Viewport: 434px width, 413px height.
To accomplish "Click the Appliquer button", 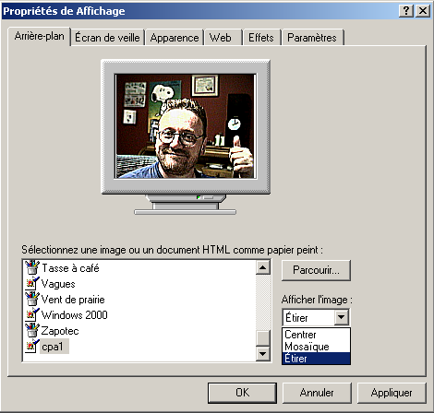I will point(392,393).
